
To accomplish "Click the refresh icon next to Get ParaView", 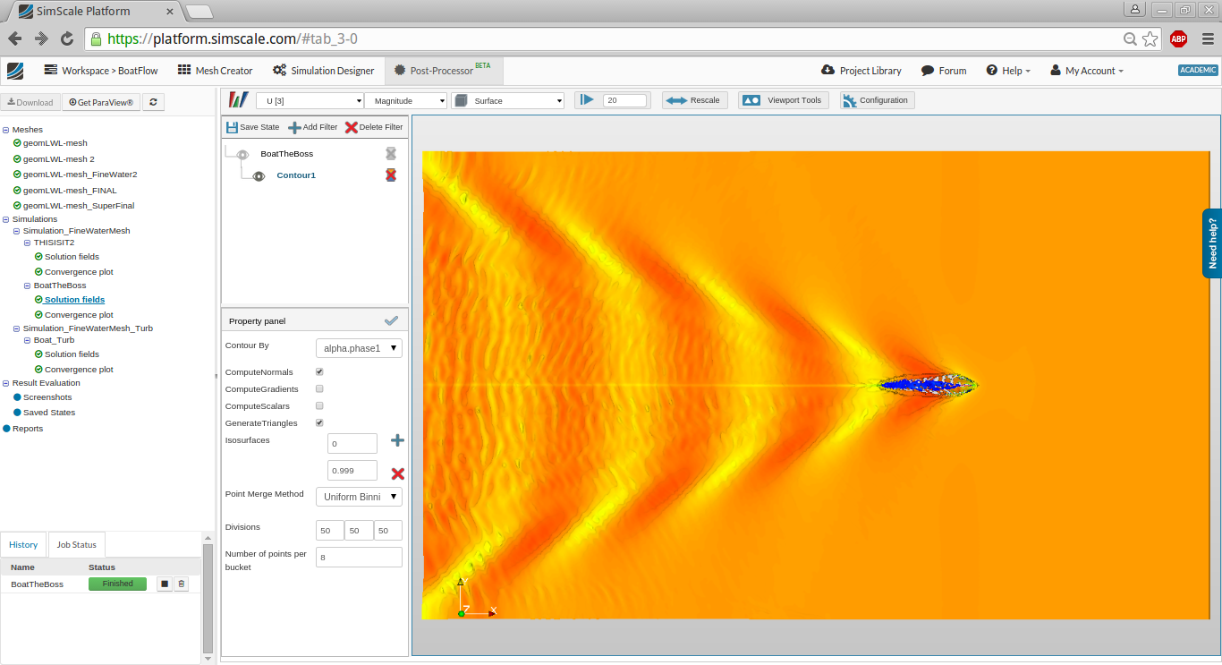I will pos(154,103).
